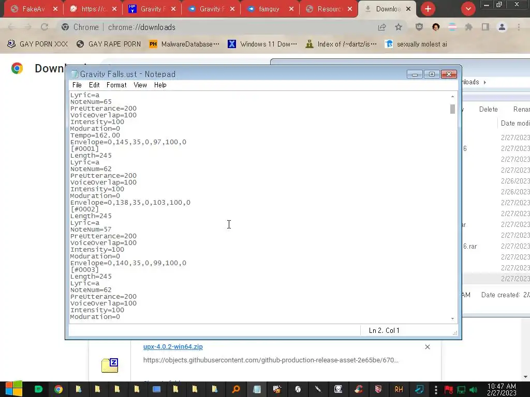The height and width of the screenshot is (397, 530).
Task: Open the network monitor tray icon
Action: (461, 390)
